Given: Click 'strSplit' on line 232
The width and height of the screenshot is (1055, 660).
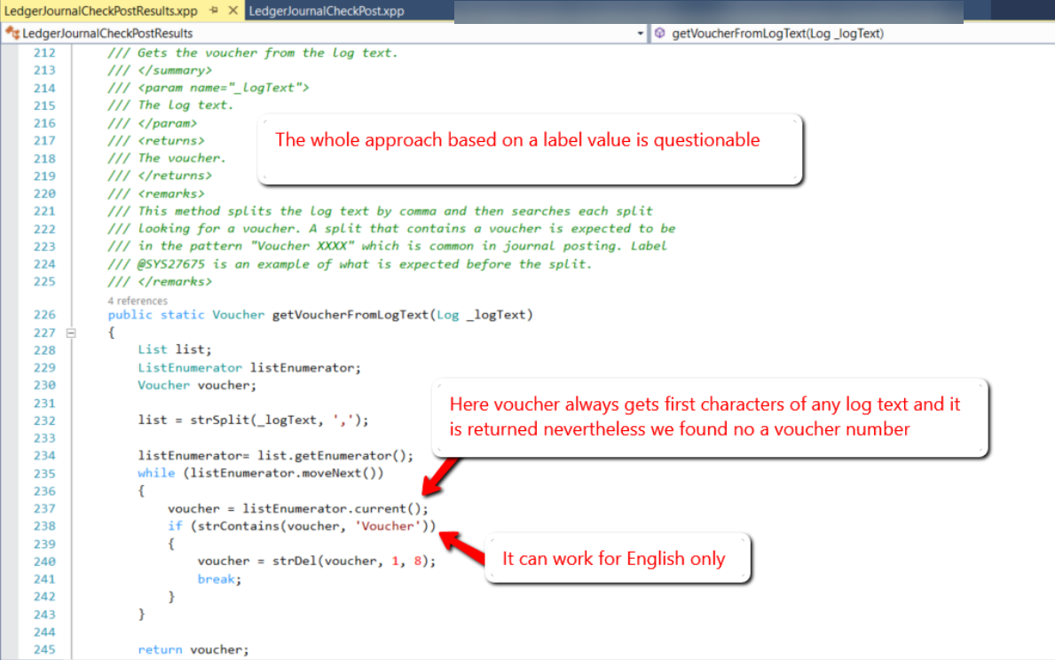Looking at the screenshot, I should 219,420.
